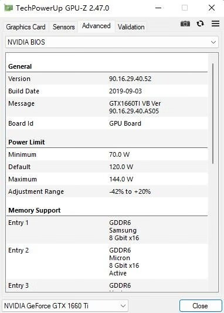Select the Adjustment Range row
The image size is (224, 313).
click(x=107, y=191)
